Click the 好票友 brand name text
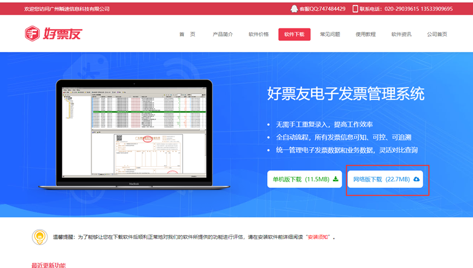The width and height of the screenshot is (473, 268). (62, 33)
